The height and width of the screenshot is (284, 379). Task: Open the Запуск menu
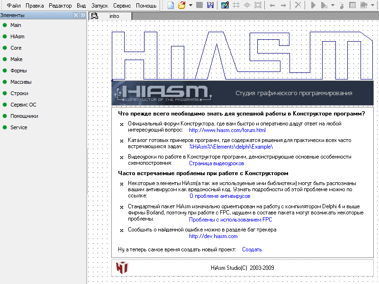[x=99, y=6]
